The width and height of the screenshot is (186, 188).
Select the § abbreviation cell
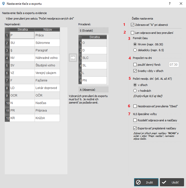pyautogui.click(x=22, y=50)
